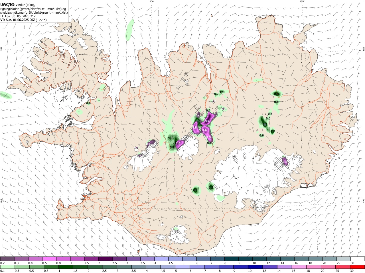Click the '0.1' tick label in lower legend
The image size is (365, 273).
(2, 271)
